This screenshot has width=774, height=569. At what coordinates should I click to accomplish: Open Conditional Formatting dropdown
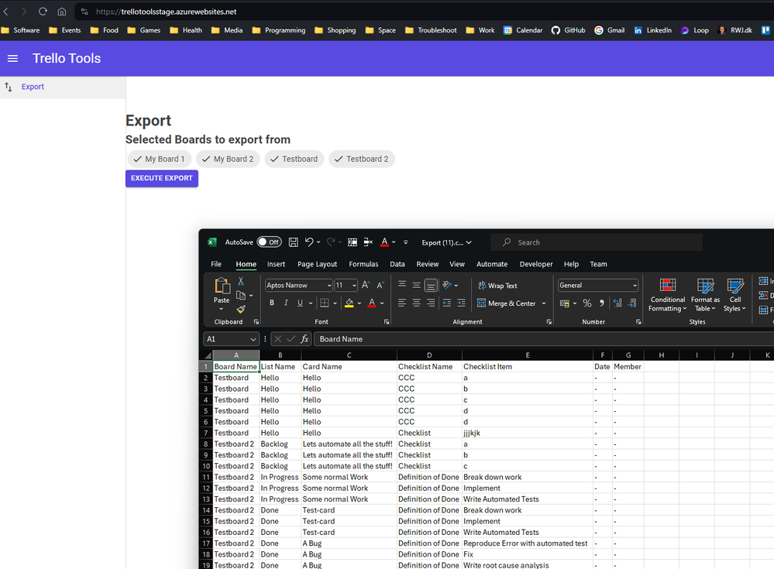click(x=667, y=295)
